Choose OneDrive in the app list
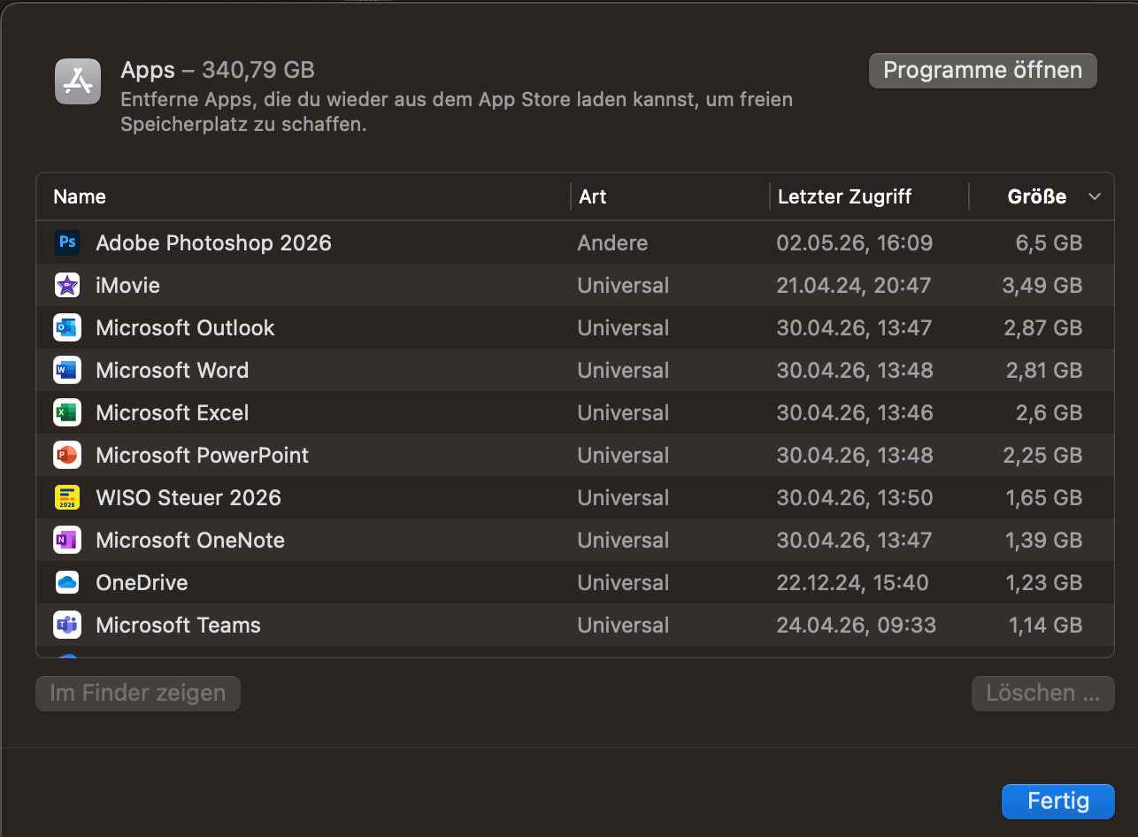 tap(142, 582)
